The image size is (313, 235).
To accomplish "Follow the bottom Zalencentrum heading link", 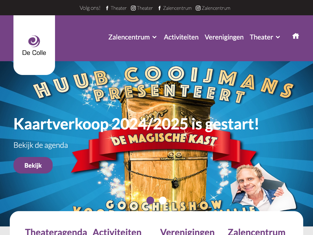I will (256, 232).
